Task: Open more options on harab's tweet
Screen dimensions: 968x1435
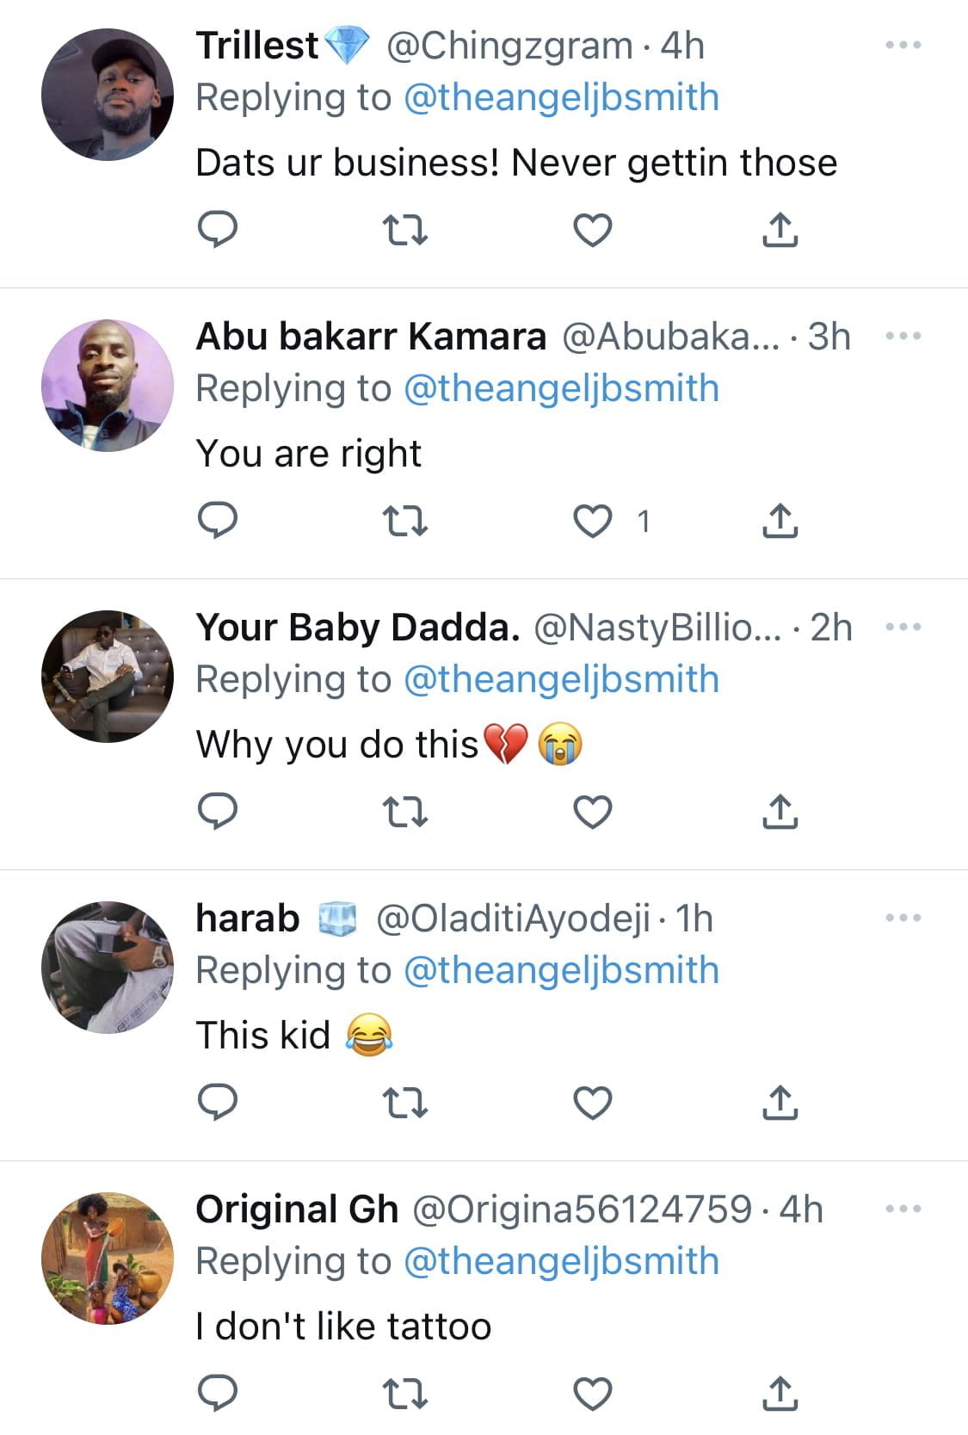Action: [903, 918]
